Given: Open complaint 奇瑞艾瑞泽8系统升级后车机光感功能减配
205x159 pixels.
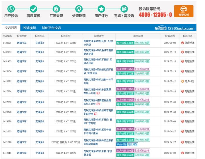Looking at the screenshot, I should pyautogui.click(x=98, y=142).
